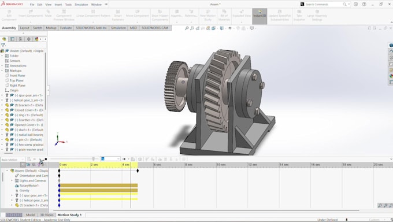The height and width of the screenshot is (222, 393).
Task: Click the feature tree filter funnel
Action: click(x=3, y=45)
